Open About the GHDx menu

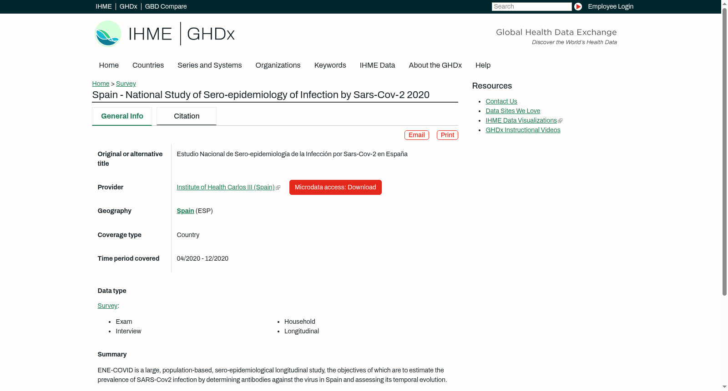(435, 65)
